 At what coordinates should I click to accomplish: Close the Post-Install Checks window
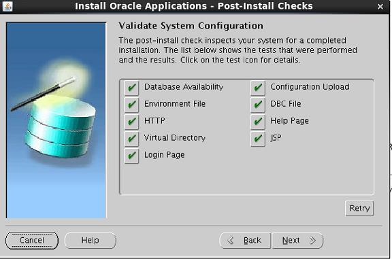(x=380, y=7)
